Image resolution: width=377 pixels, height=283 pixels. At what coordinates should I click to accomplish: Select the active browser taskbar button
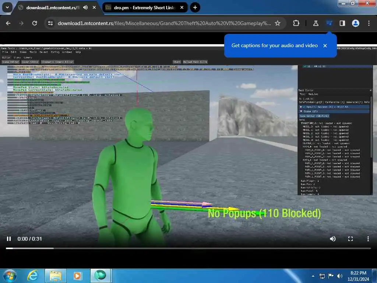point(101,276)
